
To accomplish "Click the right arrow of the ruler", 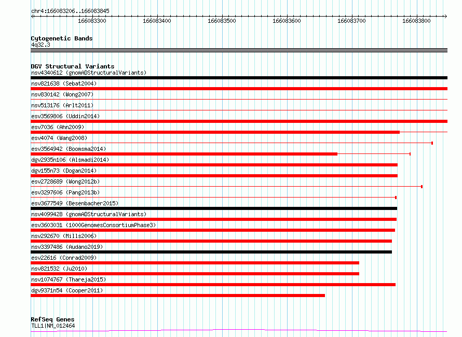I will click(445, 17).
